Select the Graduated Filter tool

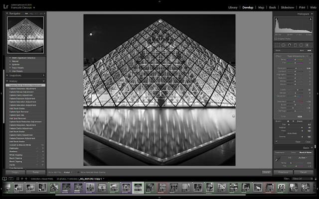click(x=295, y=45)
